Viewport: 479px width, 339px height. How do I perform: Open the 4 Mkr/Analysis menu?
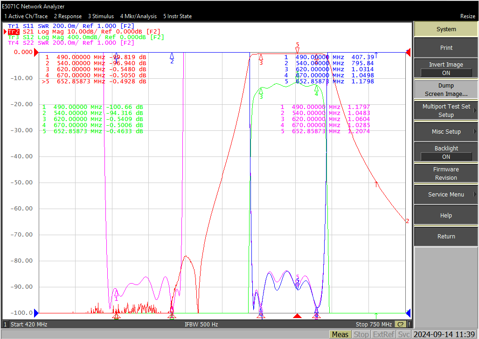click(x=139, y=16)
